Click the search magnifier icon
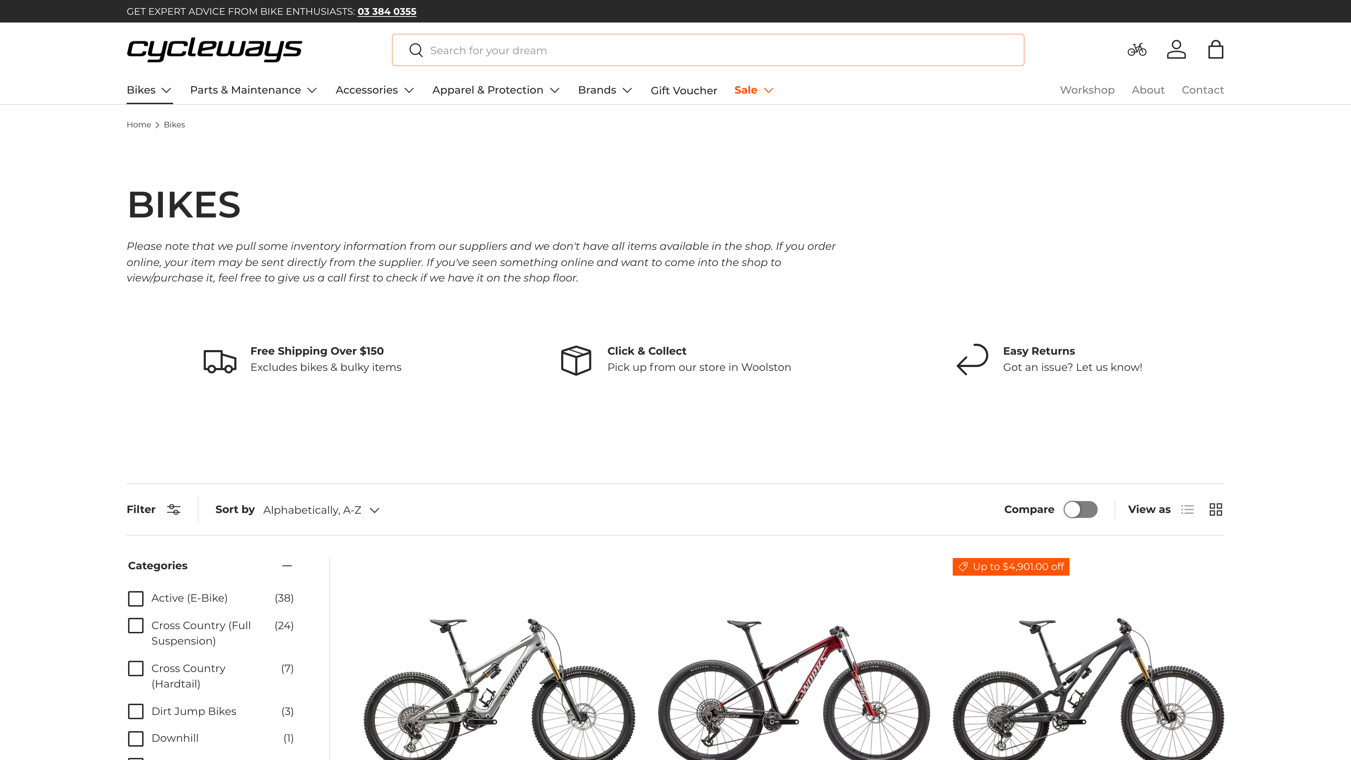Image resolution: width=1351 pixels, height=760 pixels. 416,50
